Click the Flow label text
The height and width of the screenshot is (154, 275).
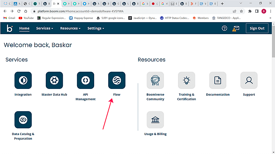[117, 95]
